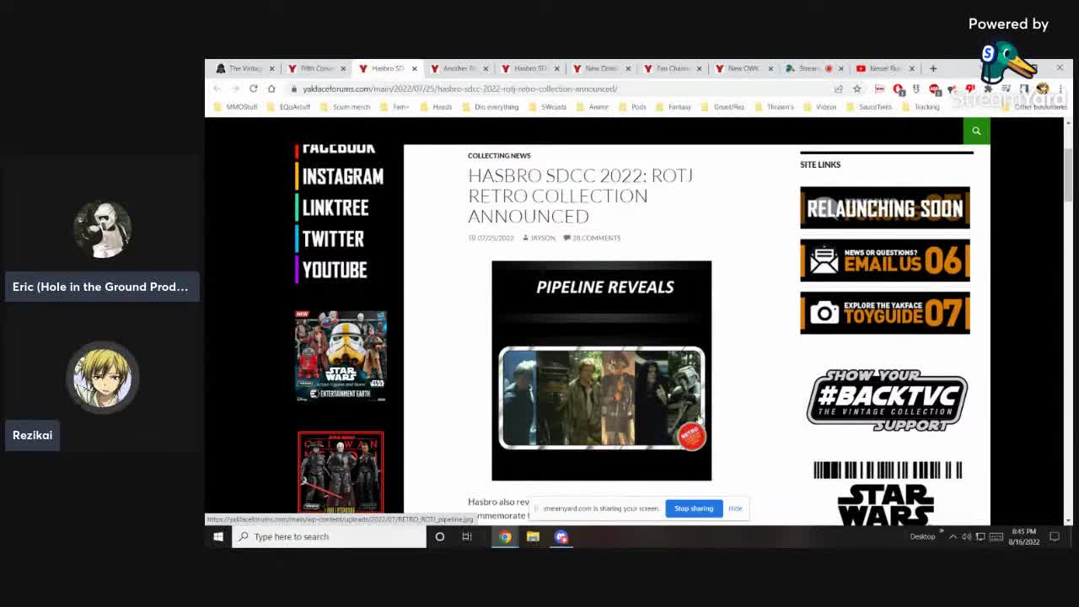Open the Thrawn's bookmark folder
1079x607 pixels.
click(x=774, y=107)
